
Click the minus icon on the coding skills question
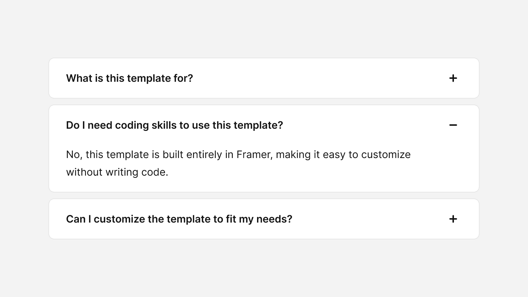pyautogui.click(x=454, y=125)
